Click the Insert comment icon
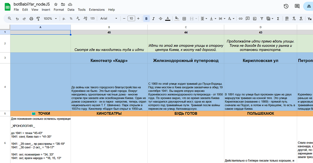The image size is (313, 163). tap(248, 19)
